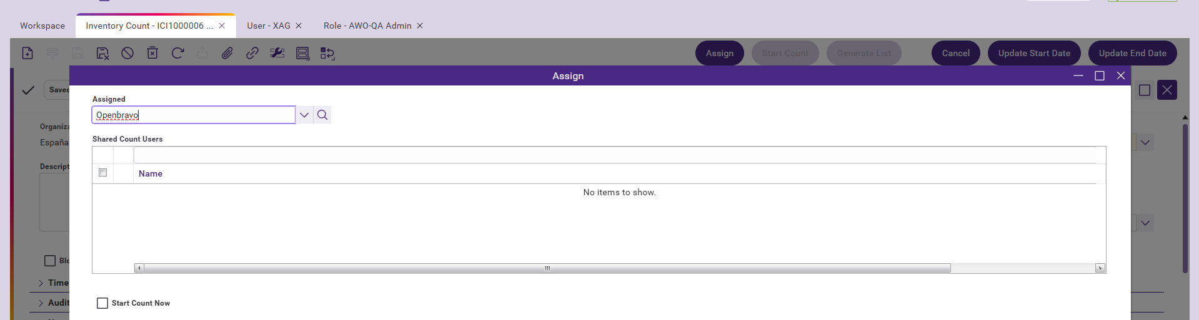
Task: Expand the Audit section chevron
Action: pos(41,303)
